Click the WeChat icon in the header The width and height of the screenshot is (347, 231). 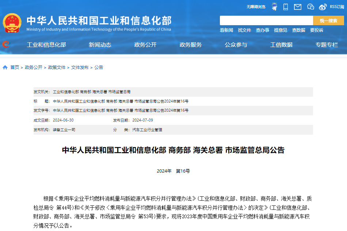point(310,6)
